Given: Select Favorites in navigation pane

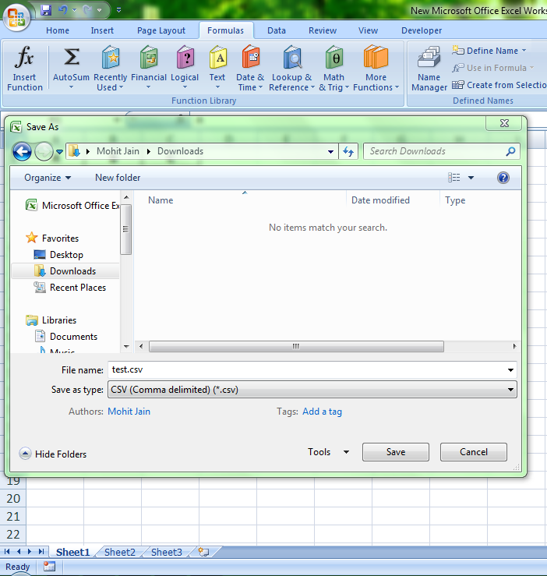Looking at the screenshot, I should tap(52, 238).
